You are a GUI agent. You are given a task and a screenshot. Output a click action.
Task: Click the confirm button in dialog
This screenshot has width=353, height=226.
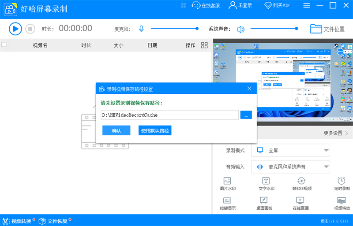click(116, 130)
